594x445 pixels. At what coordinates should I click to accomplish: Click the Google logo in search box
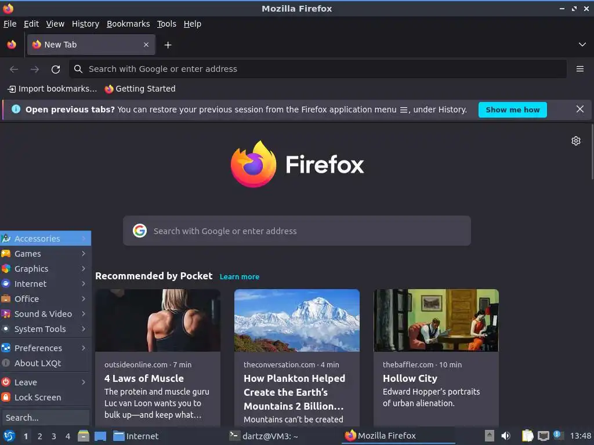pyautogui.click(x=140, y=231)
